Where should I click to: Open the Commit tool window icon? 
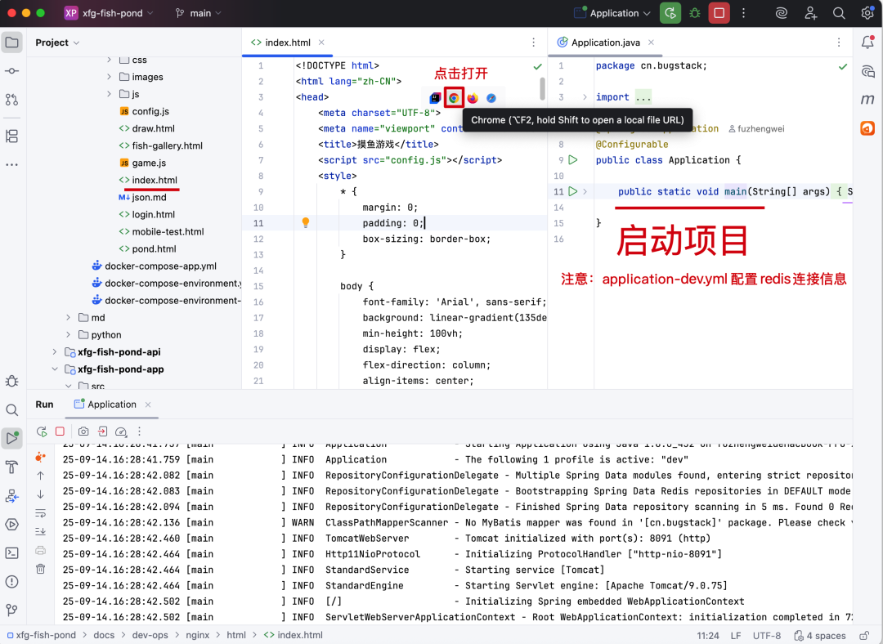tap(11, 71)
